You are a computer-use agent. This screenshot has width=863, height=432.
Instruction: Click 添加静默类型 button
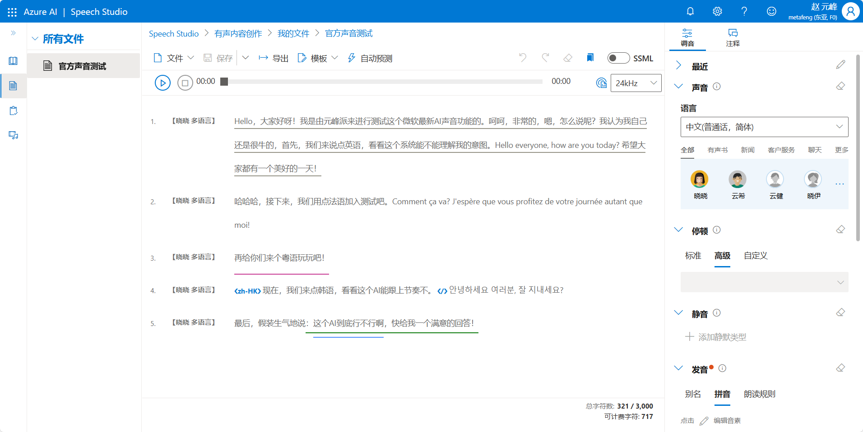click(715, 337)
